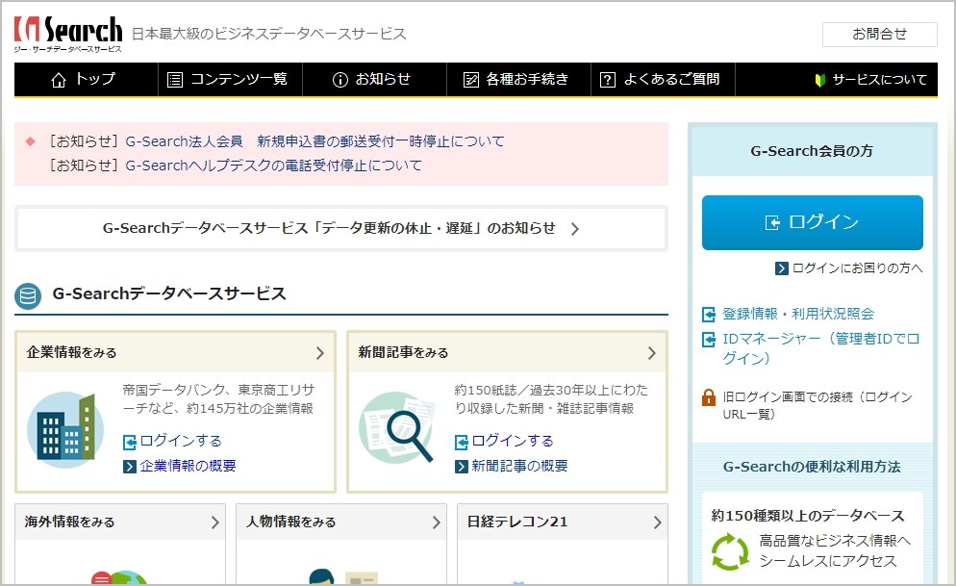Image resolution: width=956 pixels, height=586 pixels.
Task: Click the login icon beside IDマネージャー
Action: click(x=709, y=339)
